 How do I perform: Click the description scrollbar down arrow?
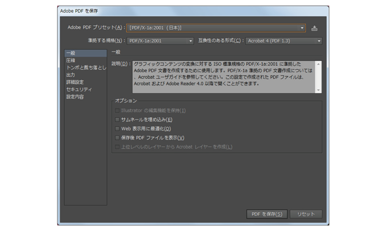click(318, 90)
